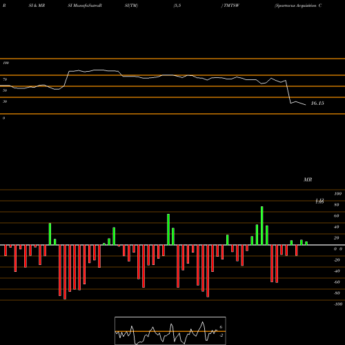345x345 pixels.
Task: Select the MR right axis label -40
Action: click(x=337, y=271)
